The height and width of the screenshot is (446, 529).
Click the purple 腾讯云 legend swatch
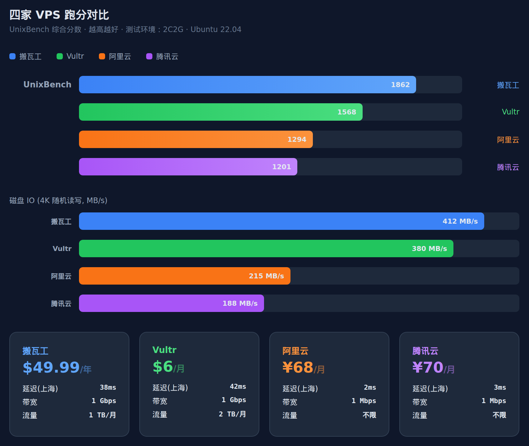pos(149,56)
